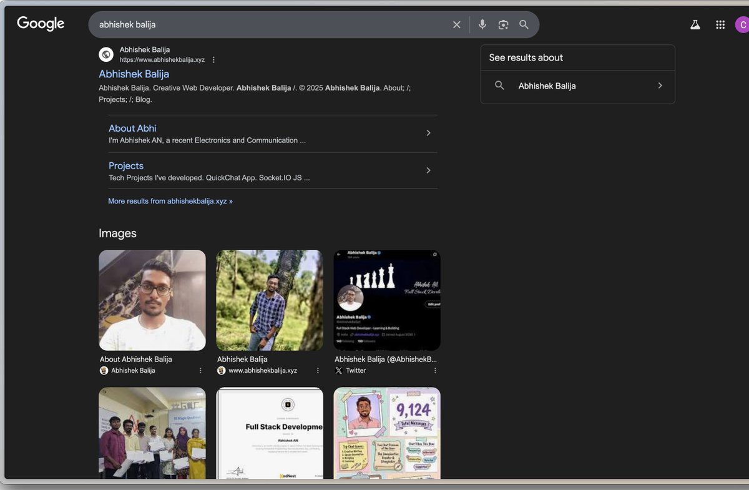The image size is (749, 490).
Task: Click the www.abhishekbalija.xyz image source label
Action: point(263,370)
